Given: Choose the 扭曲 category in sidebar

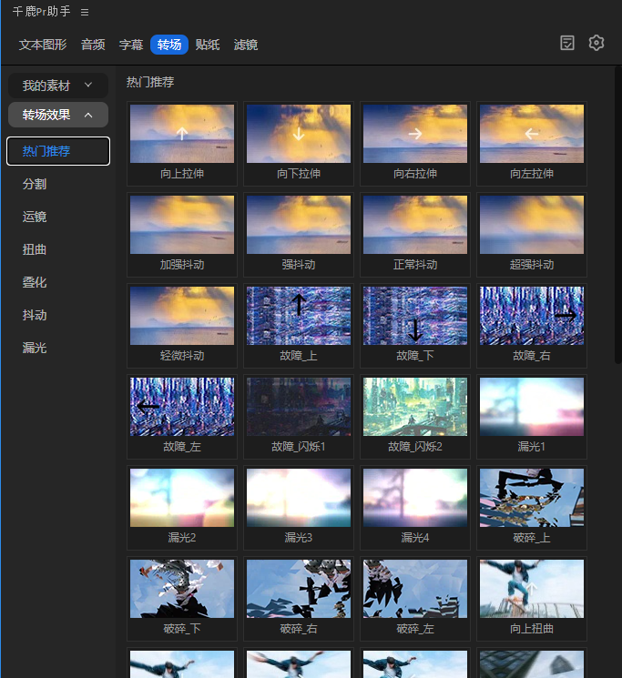Looking at the screenshot, I should tap(35, 249).
